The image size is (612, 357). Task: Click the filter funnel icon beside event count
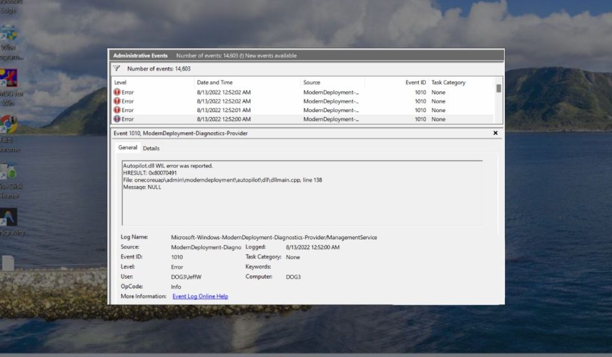[x=116, y=68]
